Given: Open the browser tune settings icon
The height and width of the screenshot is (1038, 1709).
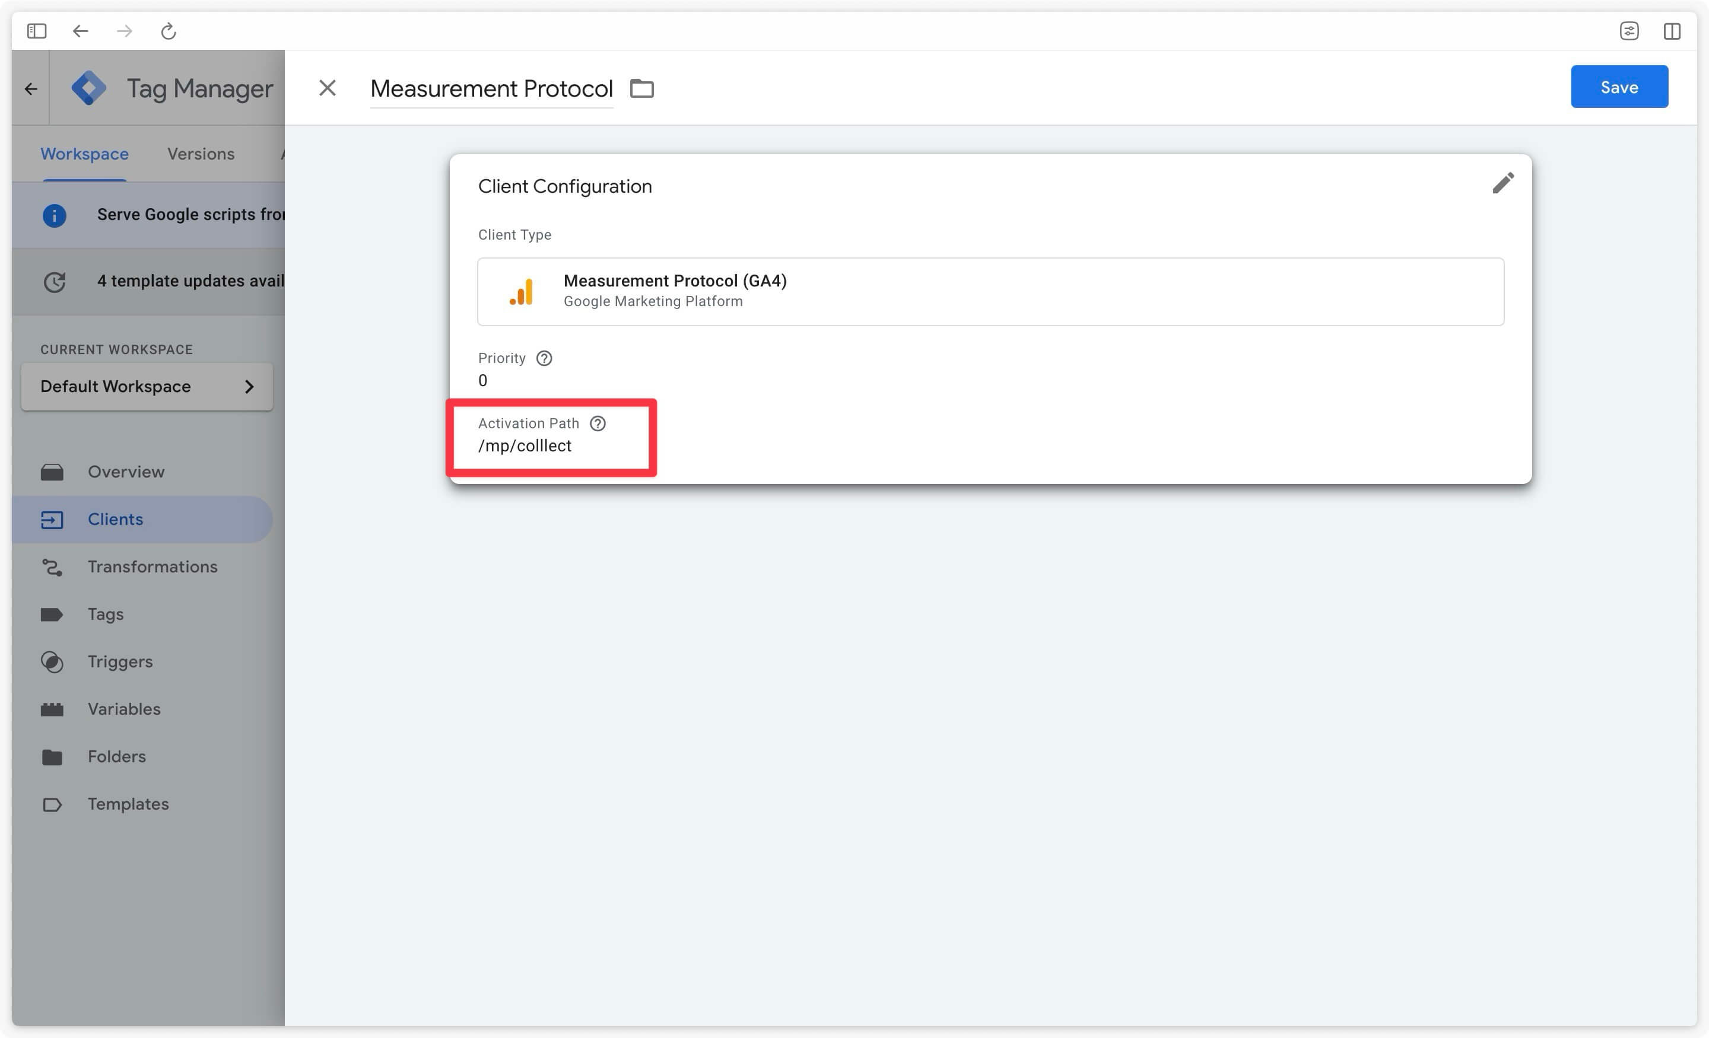Looking at the screenshot, I should pos(1628,30).
